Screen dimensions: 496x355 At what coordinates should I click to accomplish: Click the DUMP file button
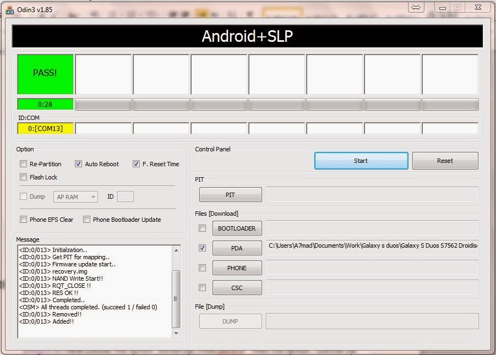(x=230, y=321)
